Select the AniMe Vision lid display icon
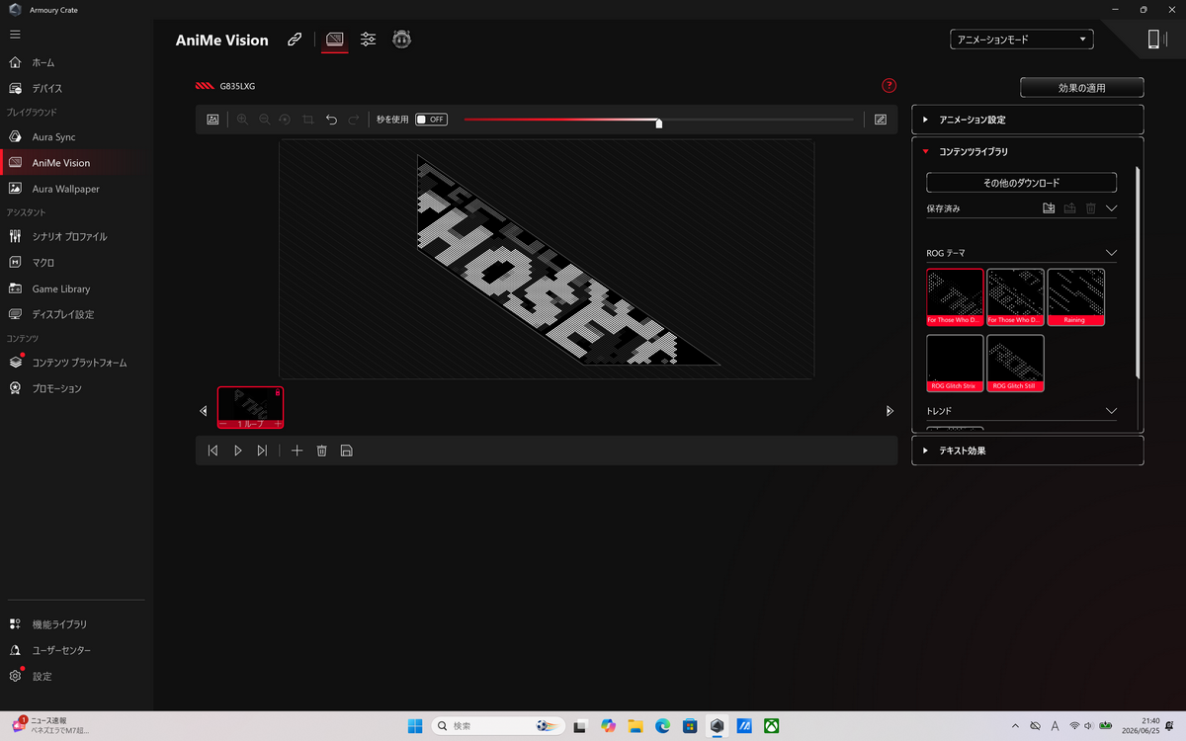 click(x=335, y=40)
